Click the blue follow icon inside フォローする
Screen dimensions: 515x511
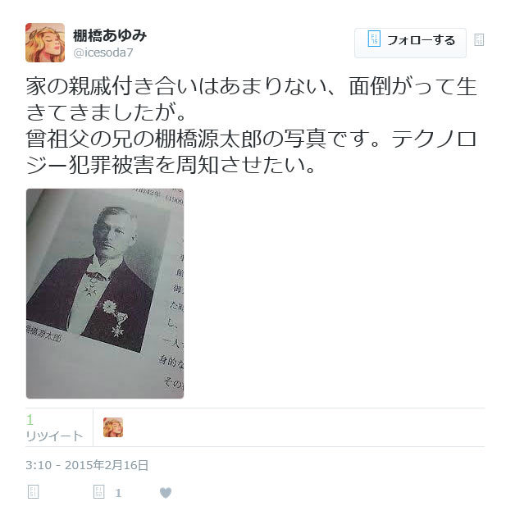[x=374, y=39]
